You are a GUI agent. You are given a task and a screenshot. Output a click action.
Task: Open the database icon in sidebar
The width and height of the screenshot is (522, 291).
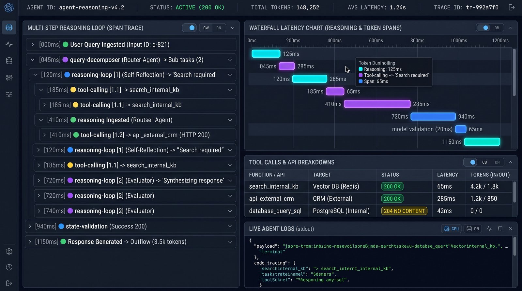[x=9, y=61]
